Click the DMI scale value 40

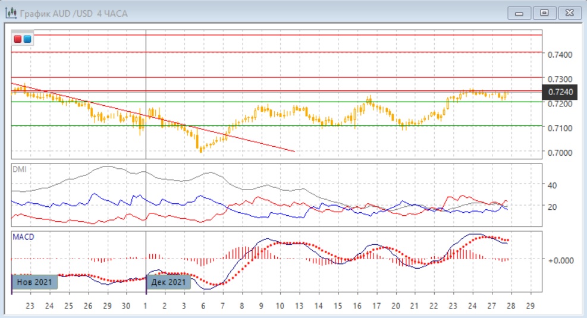coord(552,185)
